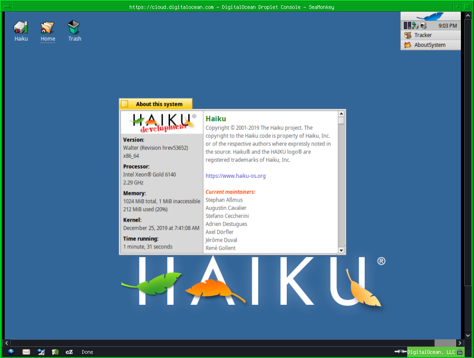Click the network status tray icon

point(415,26)
